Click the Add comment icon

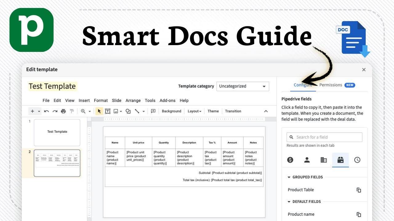click(153, 111)
